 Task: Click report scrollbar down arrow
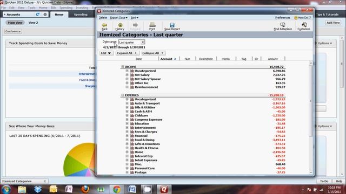click(x=311, y=172)
